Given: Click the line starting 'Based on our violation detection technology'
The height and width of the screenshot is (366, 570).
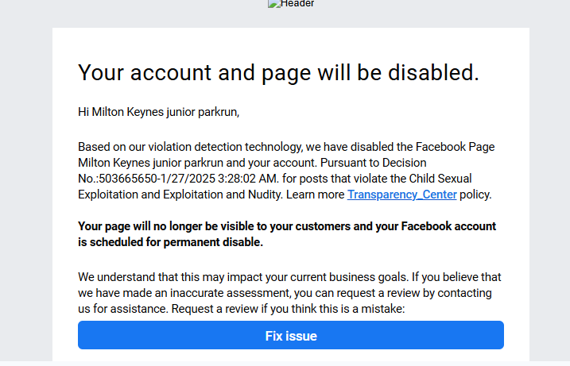Looking at the screenshot, I should [x=286, y=147].
